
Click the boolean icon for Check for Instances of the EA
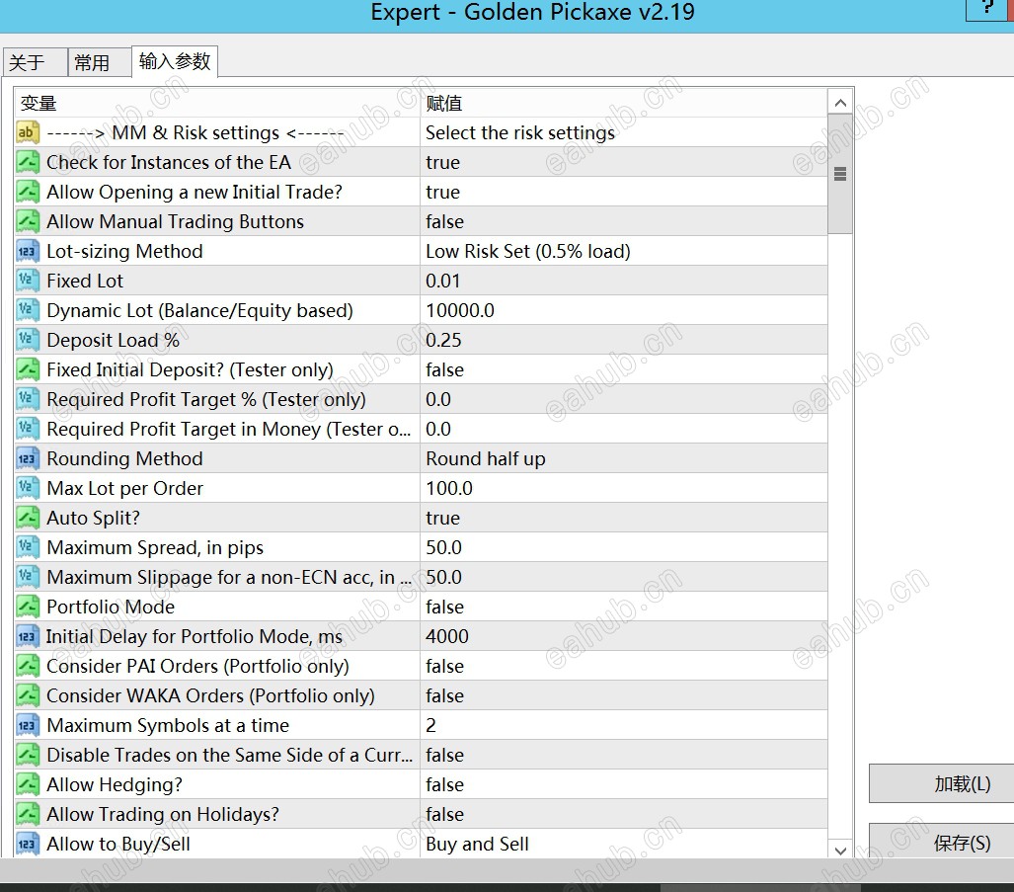pos(28,162)
